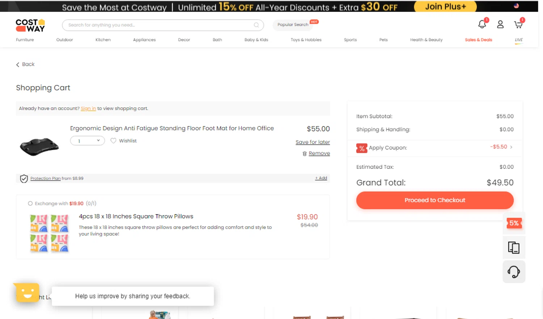Click the heart Wishlist icon

pyautogui.click(x=113, y=141)
